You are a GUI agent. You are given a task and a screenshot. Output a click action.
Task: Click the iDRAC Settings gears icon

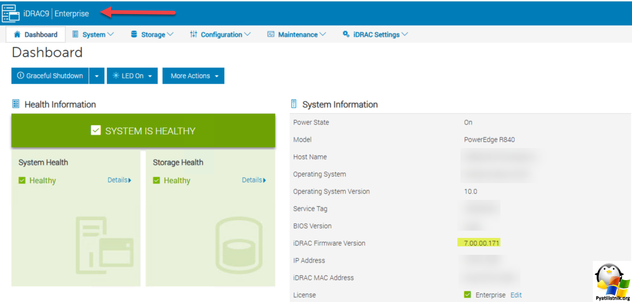tap(346, 34)
